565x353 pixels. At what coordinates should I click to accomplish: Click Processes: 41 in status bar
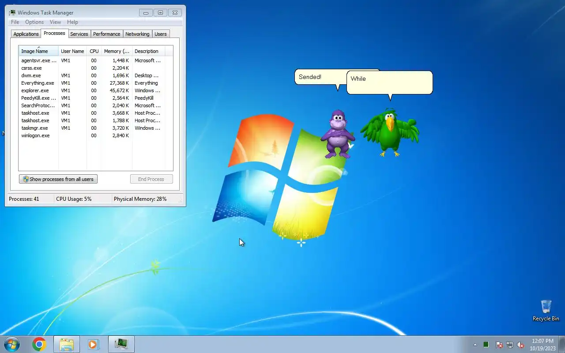tap(24, 199)
